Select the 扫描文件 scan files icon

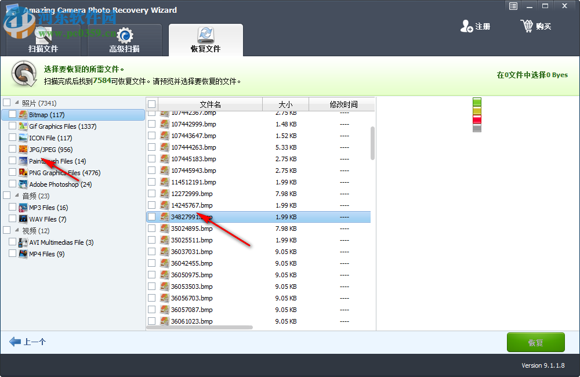[x=43, y=35]
